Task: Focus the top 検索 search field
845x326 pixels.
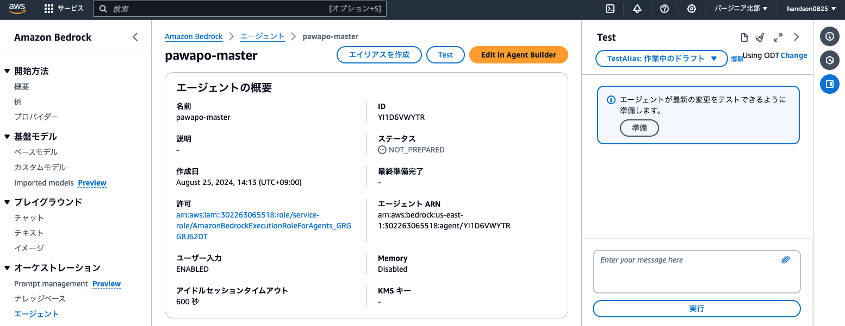Action: [240, 9]
